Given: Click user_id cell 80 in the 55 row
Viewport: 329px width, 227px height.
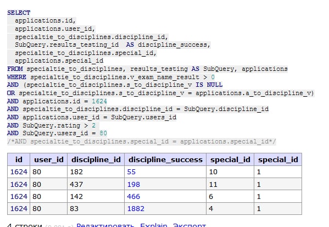Looking at the screenshot, I should (x=49, y=172).
